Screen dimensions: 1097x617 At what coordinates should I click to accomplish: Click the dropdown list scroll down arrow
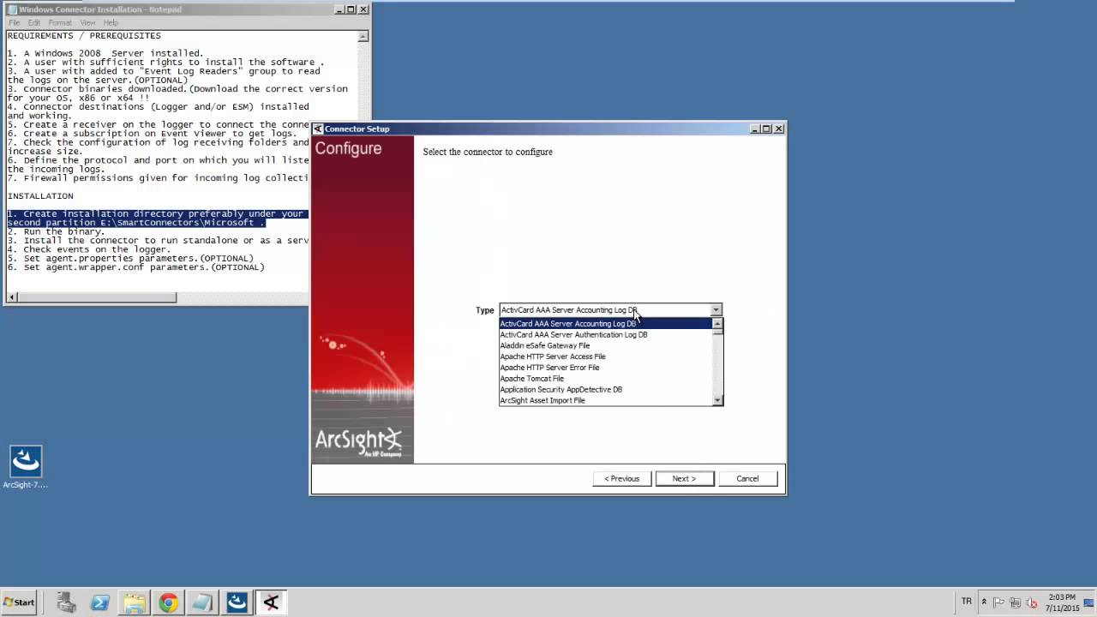pyautogui.click(x=718, y=400)
